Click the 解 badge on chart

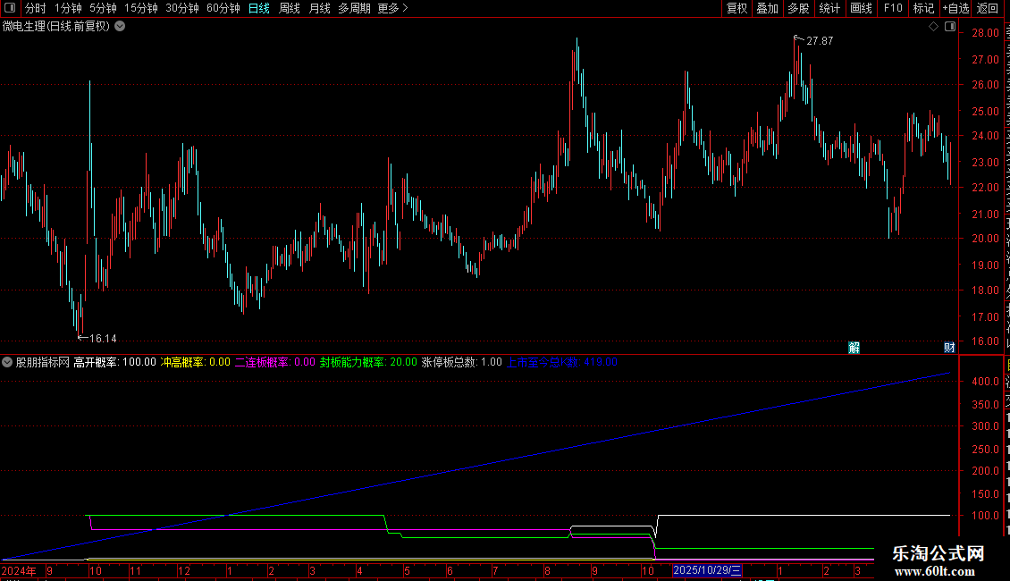854,348
